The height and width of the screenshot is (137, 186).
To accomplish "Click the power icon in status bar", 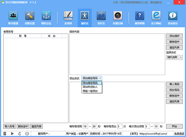I will pyautogui.click(x=27, y=134).
